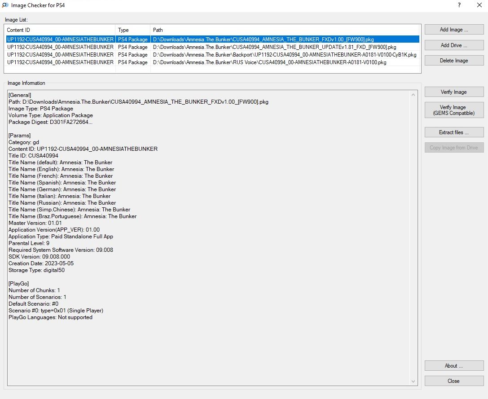Close the window with the X button
Image resolution: width=488 pixels, height=399 pixels.
479,5
